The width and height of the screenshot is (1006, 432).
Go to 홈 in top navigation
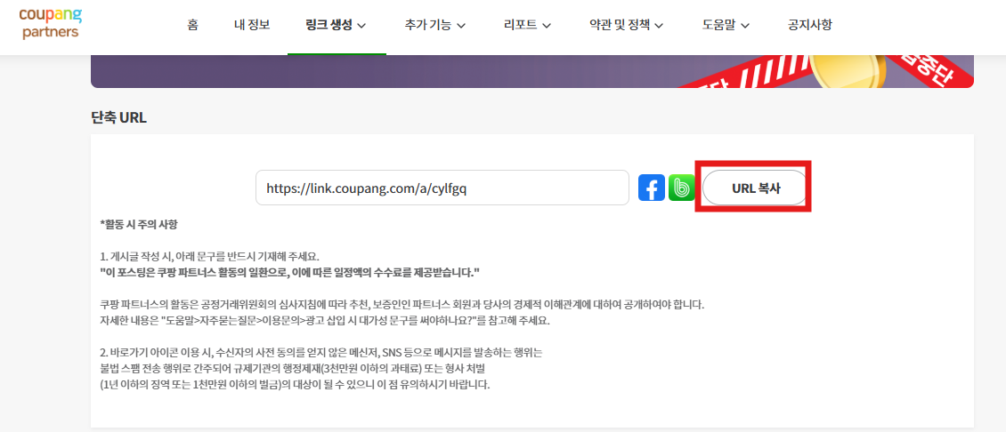[x=192, y=26]
